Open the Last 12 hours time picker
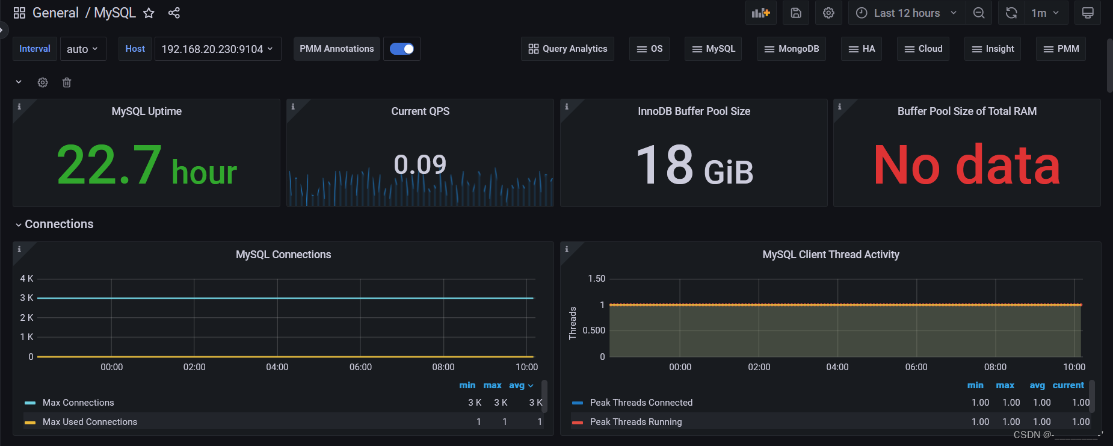This screenshot has height=446, width=1113. pos(907,13)
